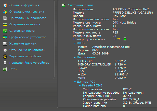
Task: Go to Хранение данных
Action: tap(23, 43)
